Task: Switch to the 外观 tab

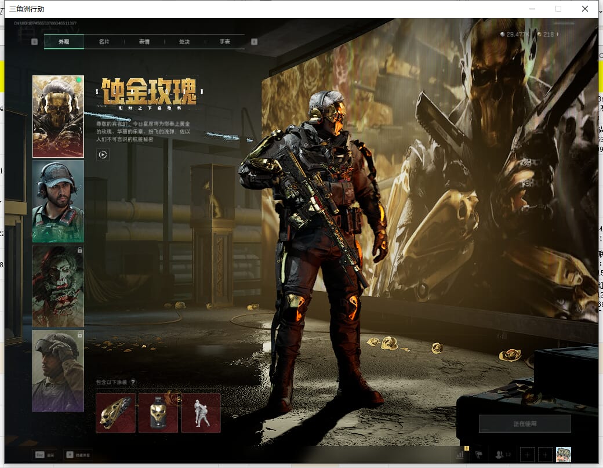Action: 64,42
